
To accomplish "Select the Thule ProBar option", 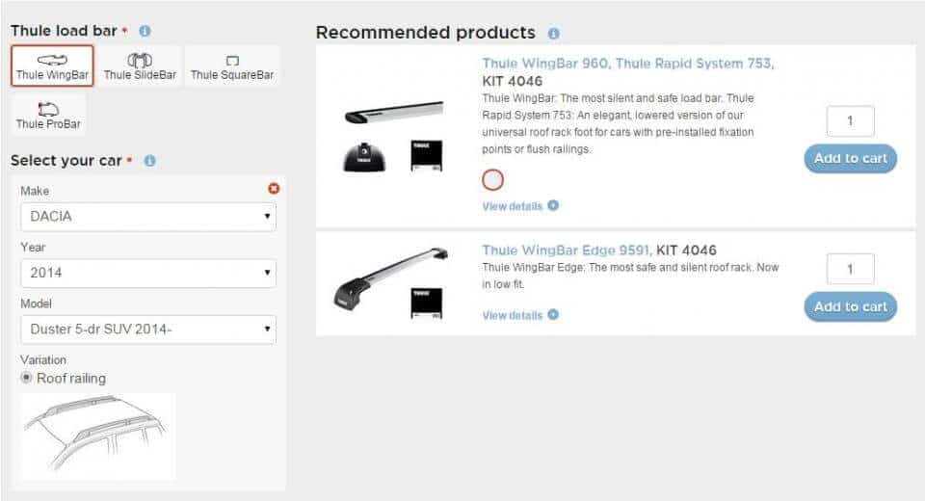I will pyautogui.click(x=48, y=115).
